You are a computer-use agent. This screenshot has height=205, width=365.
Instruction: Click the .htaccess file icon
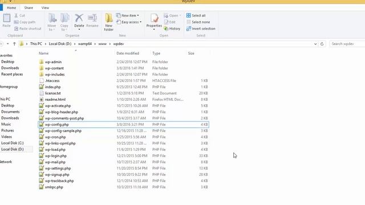coord(42,81)
